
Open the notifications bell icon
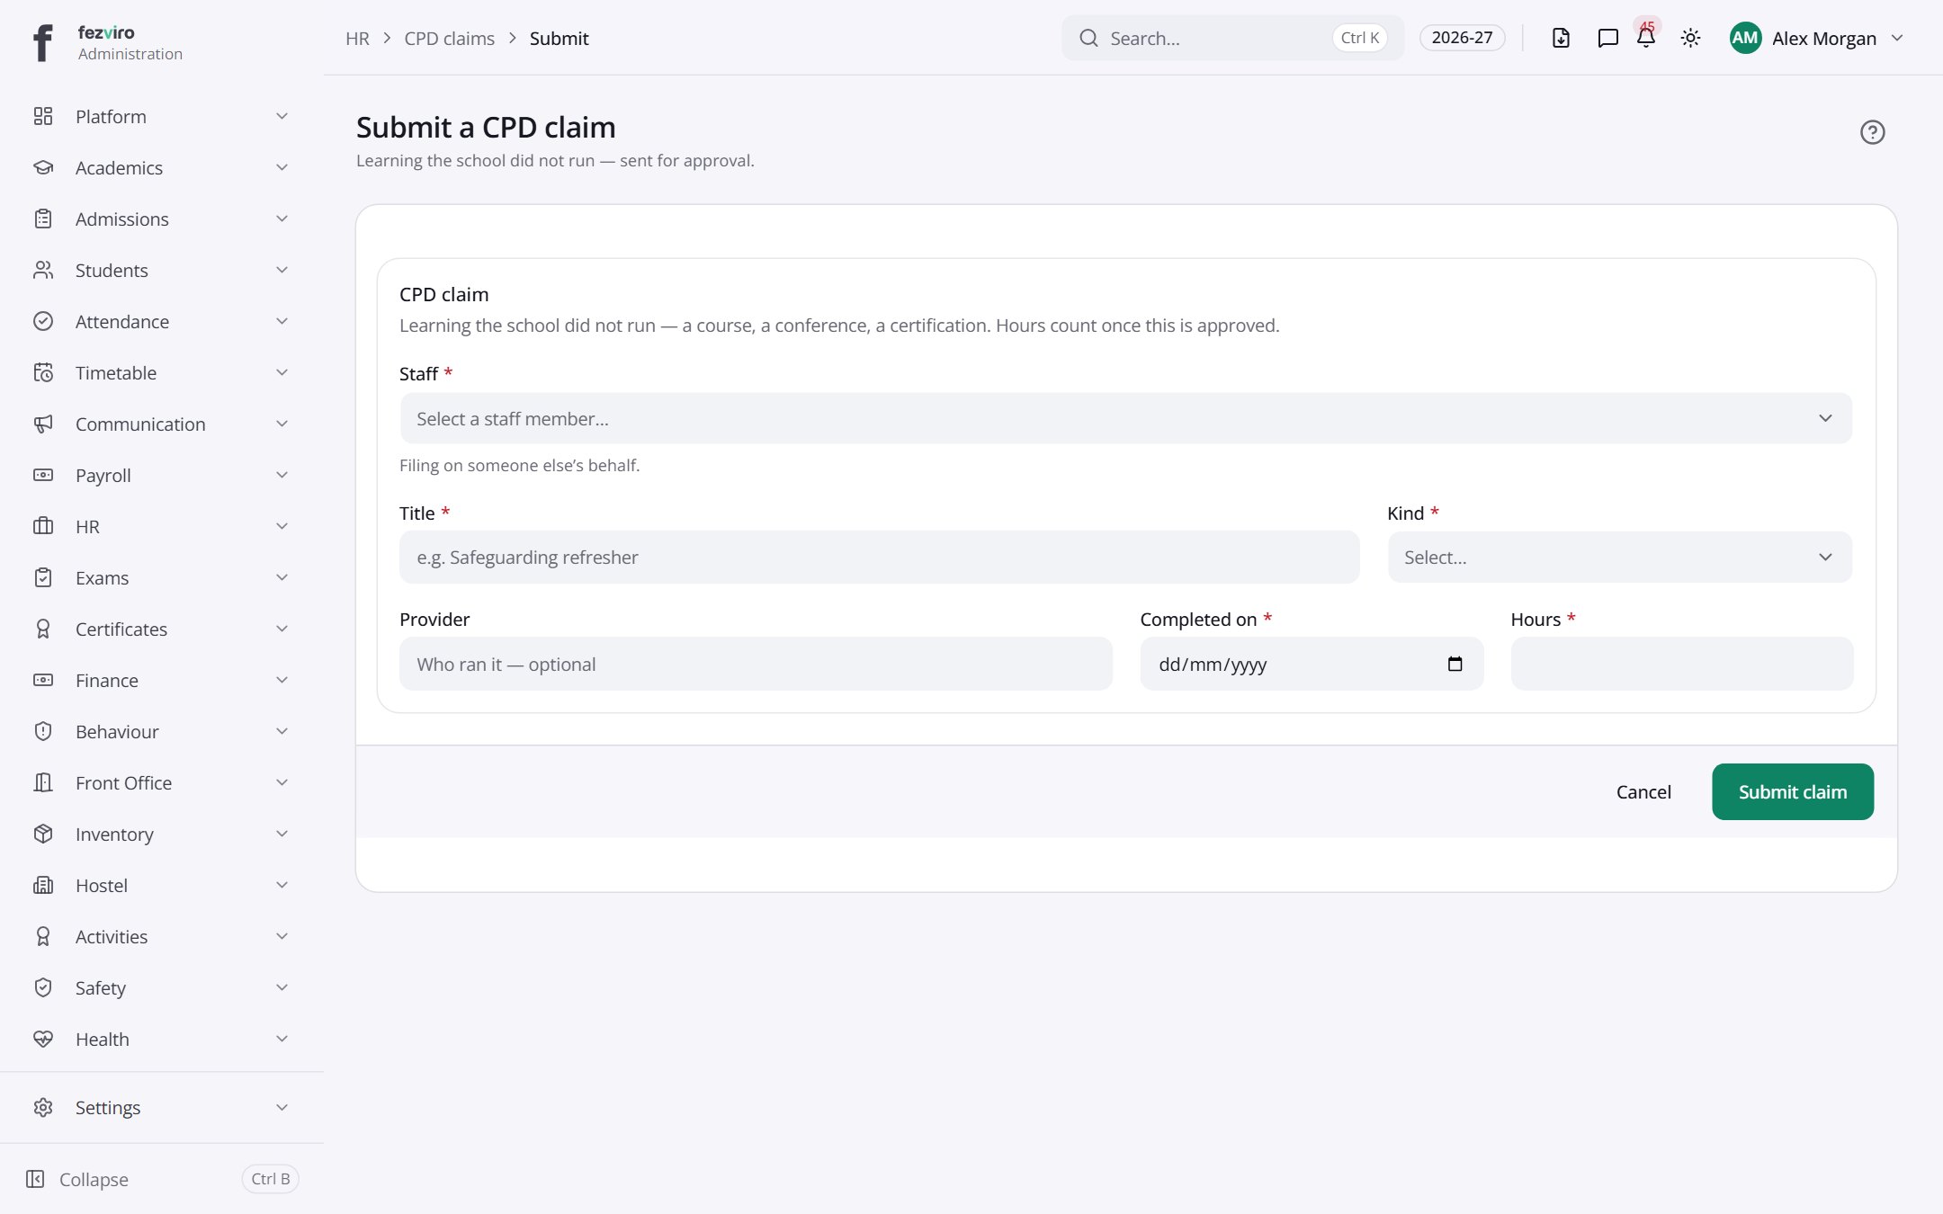point(1645,38)
